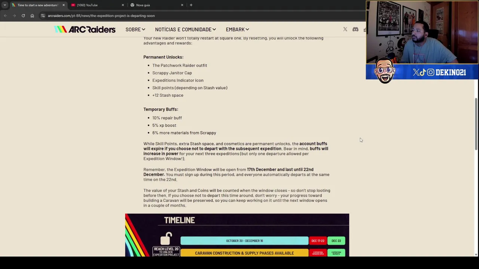Close the Nova guia tab
The width and height of the screenshot is (479, 269).
click(182, 5)
